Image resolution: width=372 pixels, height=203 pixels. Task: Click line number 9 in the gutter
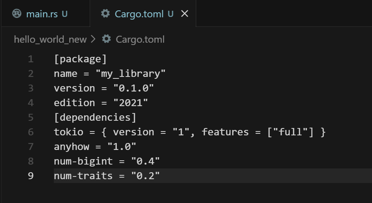coord(30,176)
